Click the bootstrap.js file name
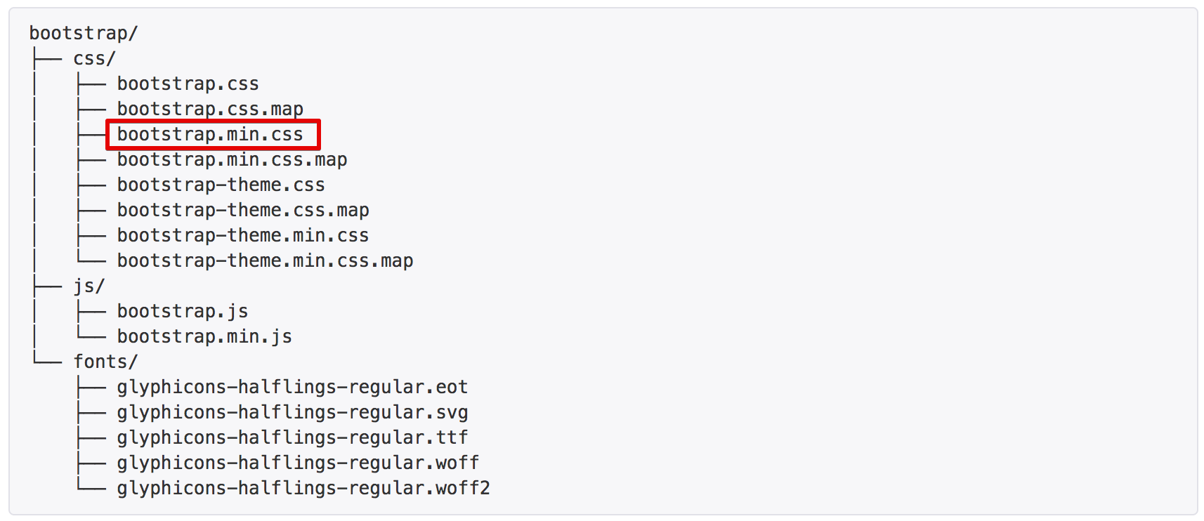The width and height of the screenshot is (1204, 521). (x=183, y=311)
